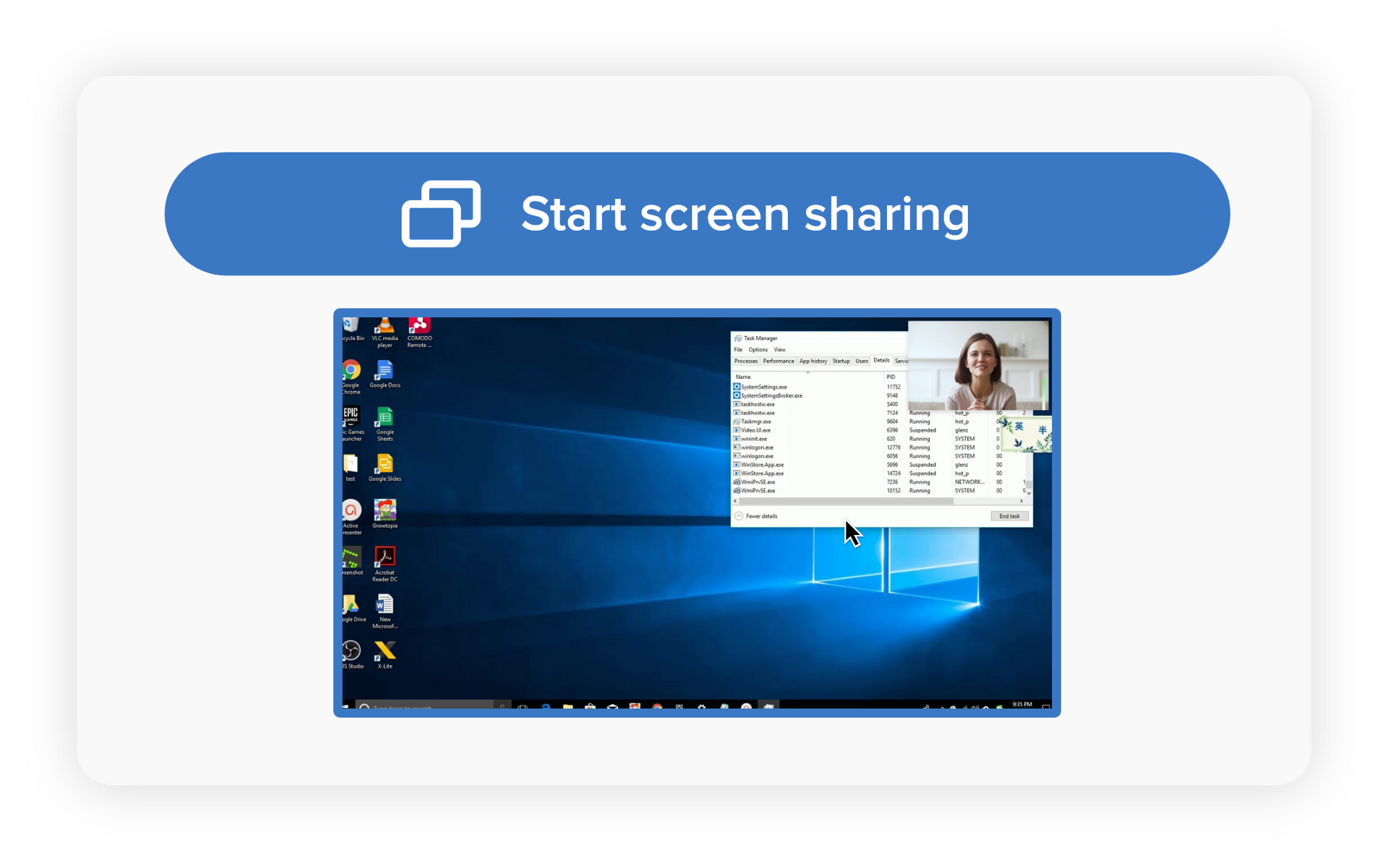The image size is (1388, 864).
Task: Open the Google Sheets desktop icon
Action: 385,419
